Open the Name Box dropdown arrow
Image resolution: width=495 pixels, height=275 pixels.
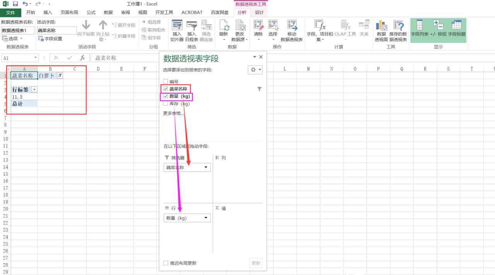(x=36, y=58)
